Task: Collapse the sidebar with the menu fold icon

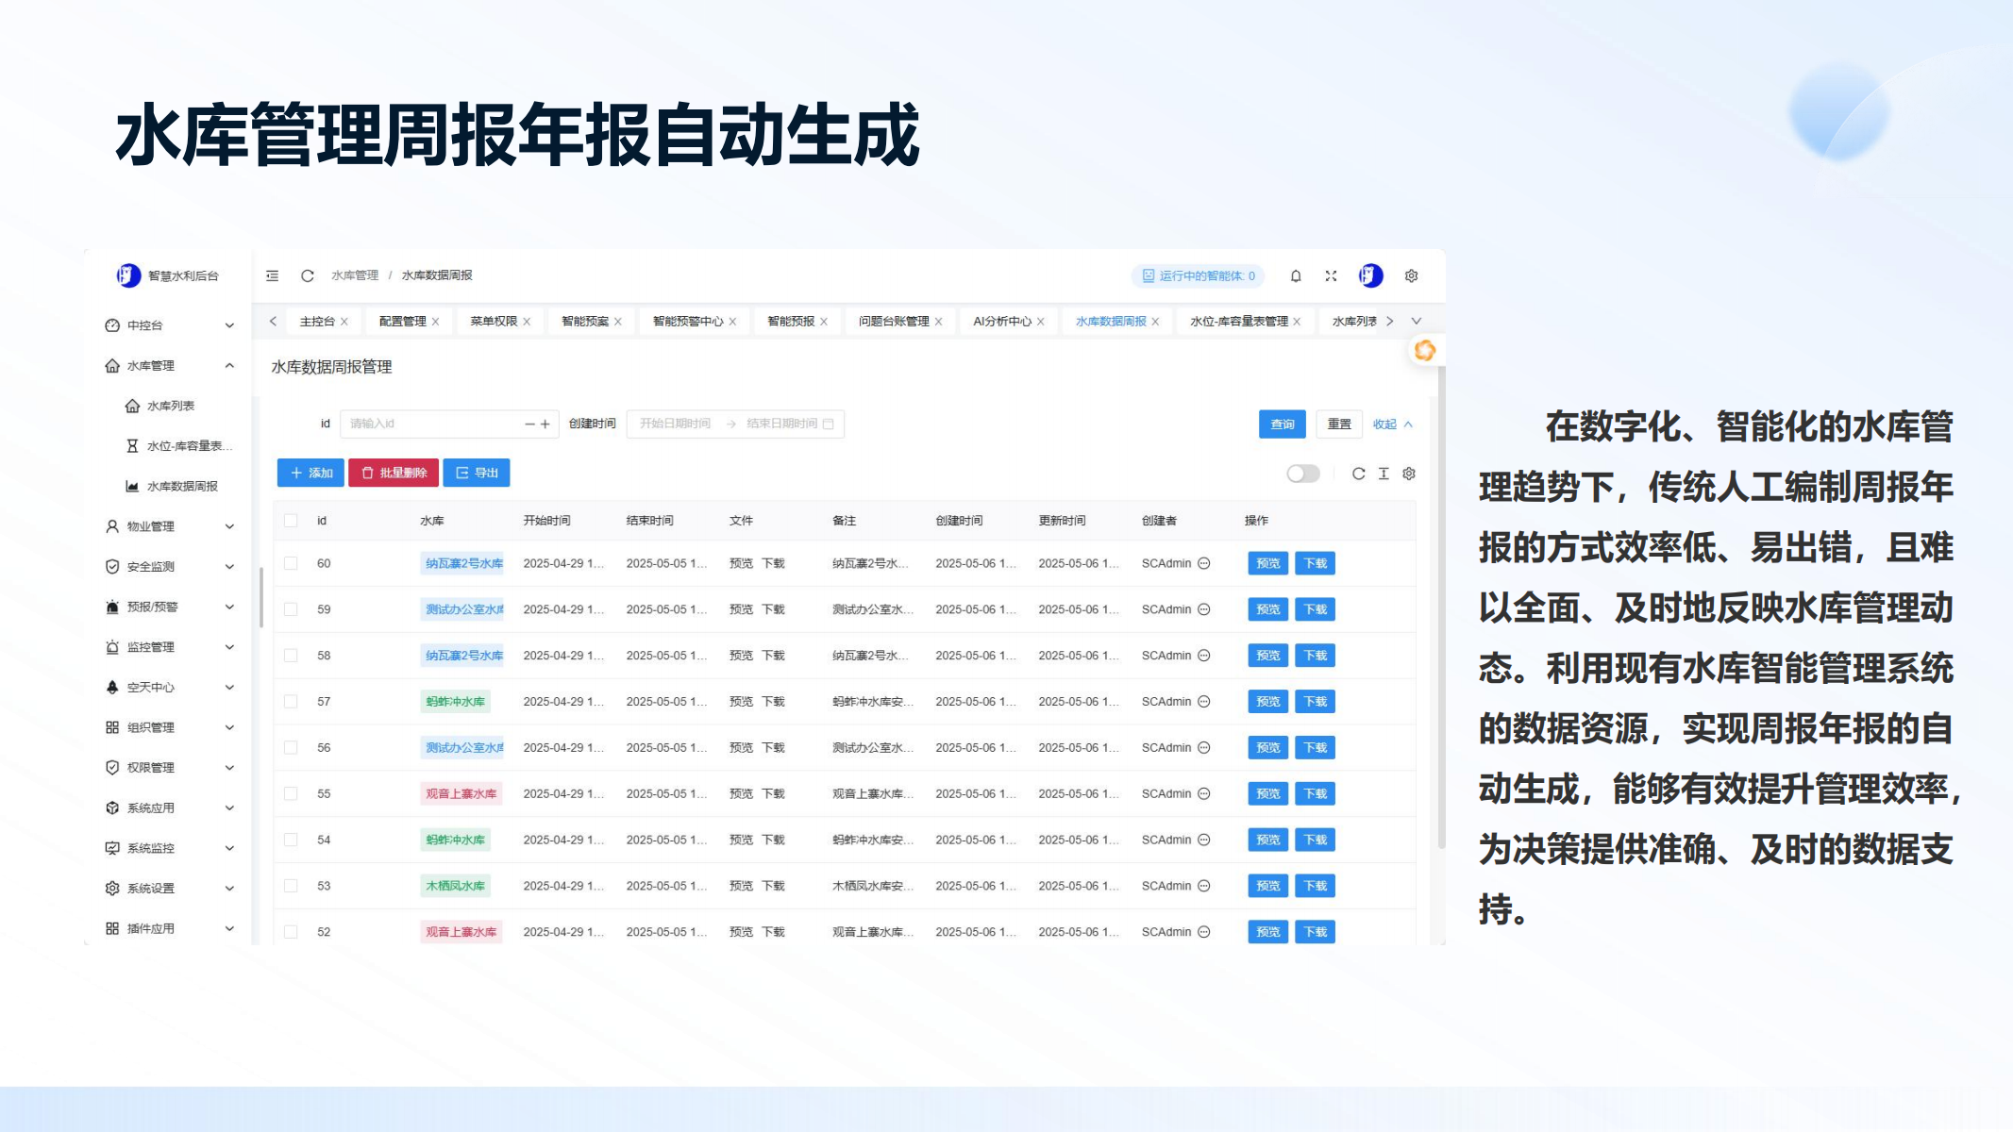Action: [273, 275]
